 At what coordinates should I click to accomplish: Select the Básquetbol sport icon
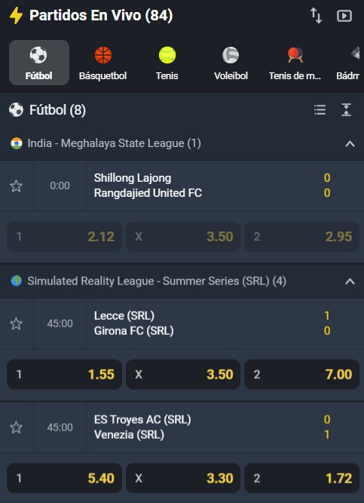click(103, 55)
